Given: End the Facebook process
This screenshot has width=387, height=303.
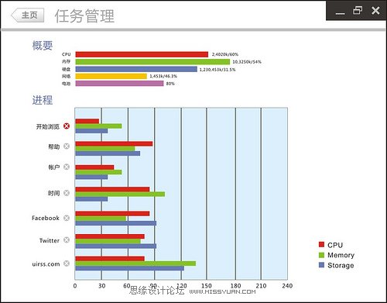Looking at the screenshot, I should pos(67,218).
